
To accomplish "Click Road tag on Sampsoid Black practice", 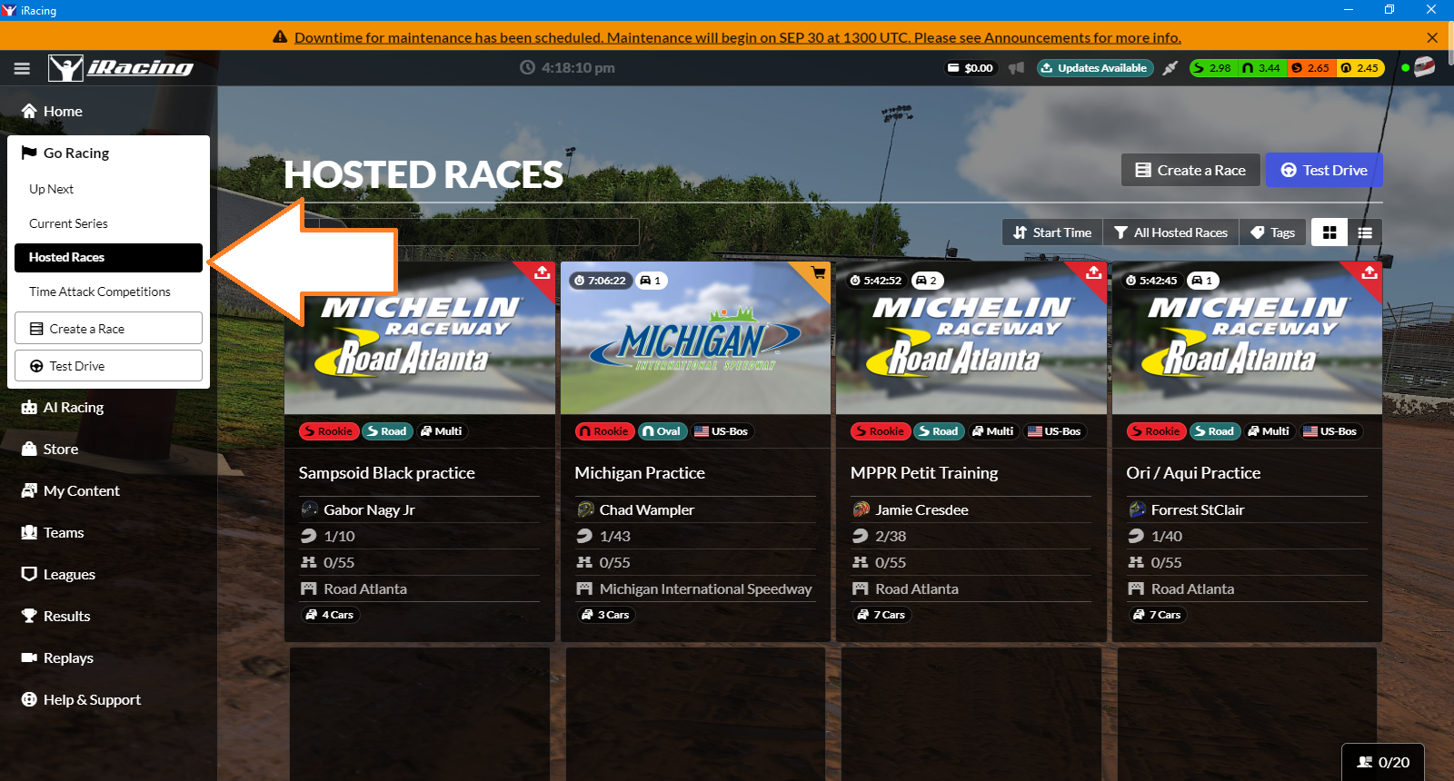I will [x=387, y=431].
